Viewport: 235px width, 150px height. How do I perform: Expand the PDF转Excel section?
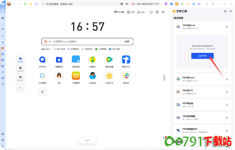tap(227, 79)
